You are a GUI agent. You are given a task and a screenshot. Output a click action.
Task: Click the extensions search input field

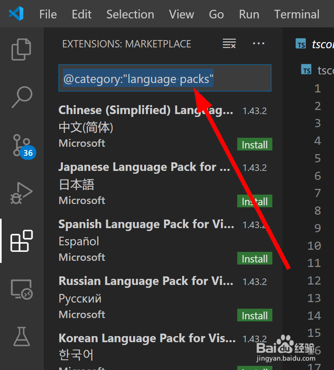[165, 78]
